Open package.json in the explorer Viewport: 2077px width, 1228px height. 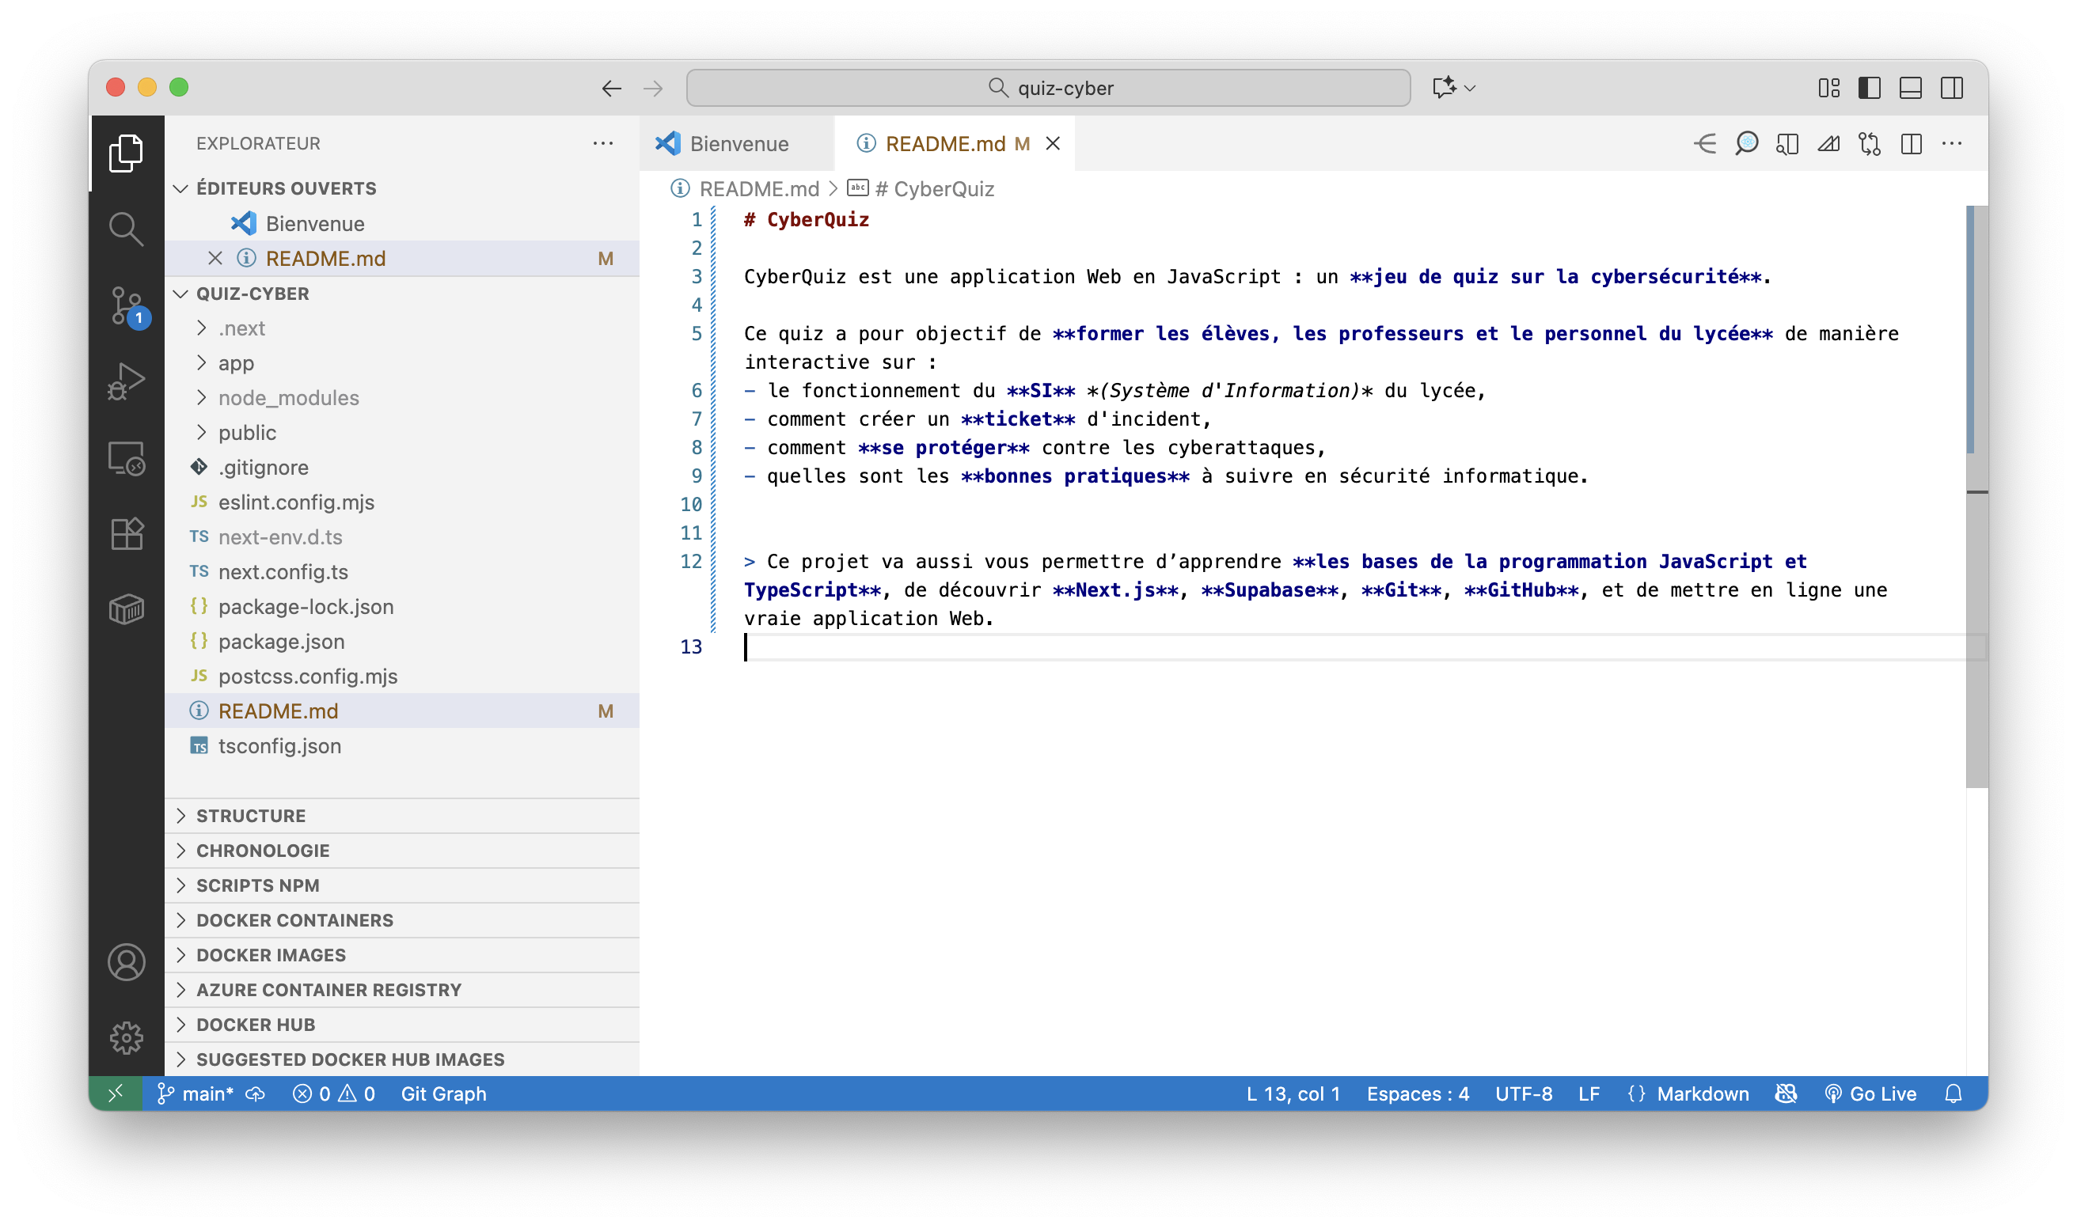click(281, 642)
